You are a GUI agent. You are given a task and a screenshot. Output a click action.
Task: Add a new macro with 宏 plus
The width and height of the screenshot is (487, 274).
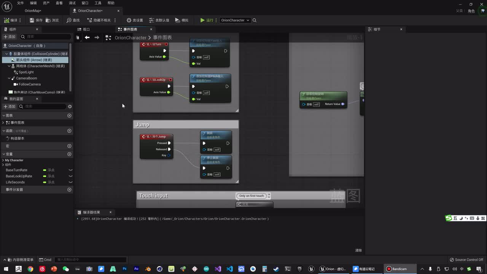(x=69, y=146)
